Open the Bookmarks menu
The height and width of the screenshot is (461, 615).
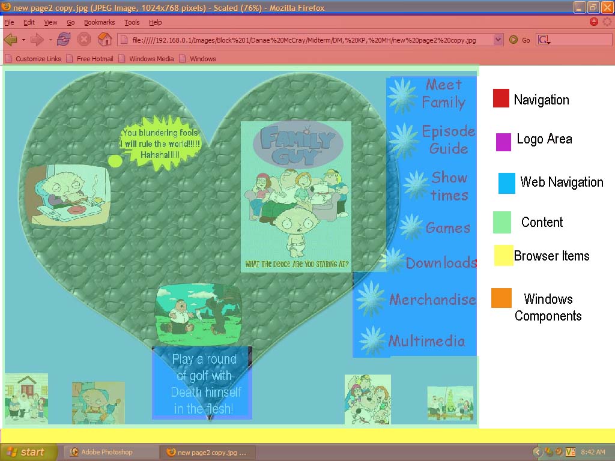[99, 22]
